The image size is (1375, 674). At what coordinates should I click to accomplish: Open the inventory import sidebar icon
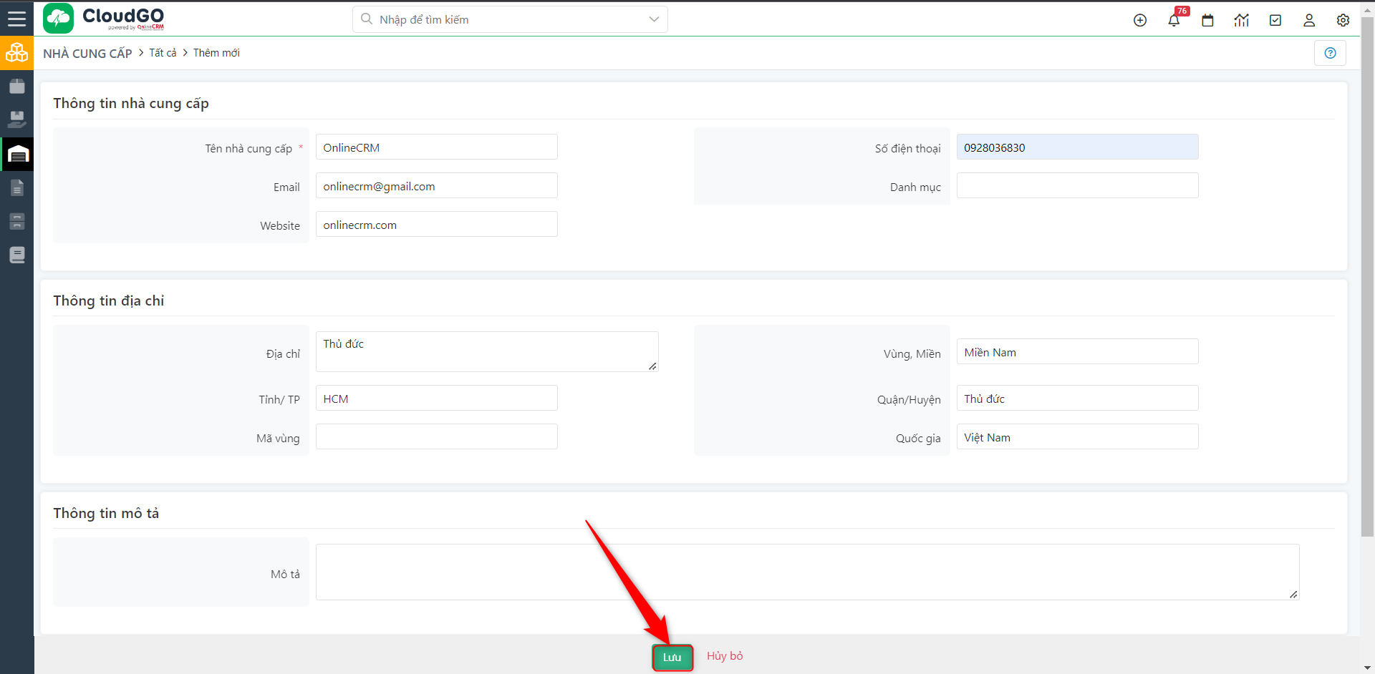17,119
